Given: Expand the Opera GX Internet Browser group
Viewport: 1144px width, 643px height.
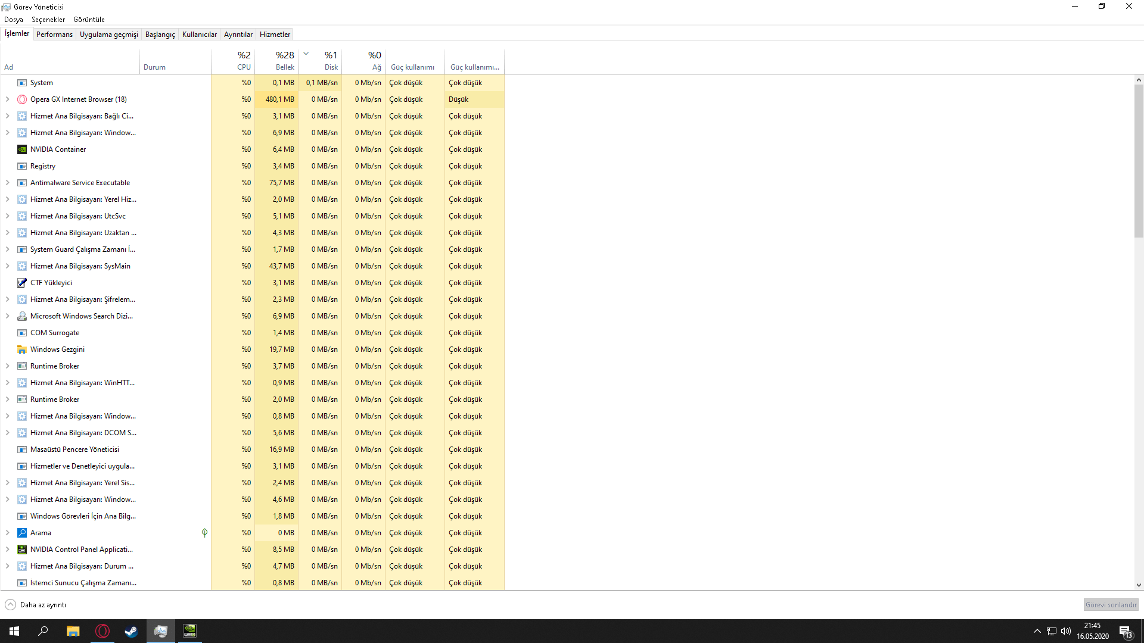Looking at the screenshot, I should pyautogui.click(x=8, y=99).
